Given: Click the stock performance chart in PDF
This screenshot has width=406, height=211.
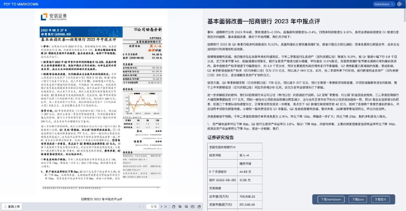Looking at the screenshot, I should point(142,104).
